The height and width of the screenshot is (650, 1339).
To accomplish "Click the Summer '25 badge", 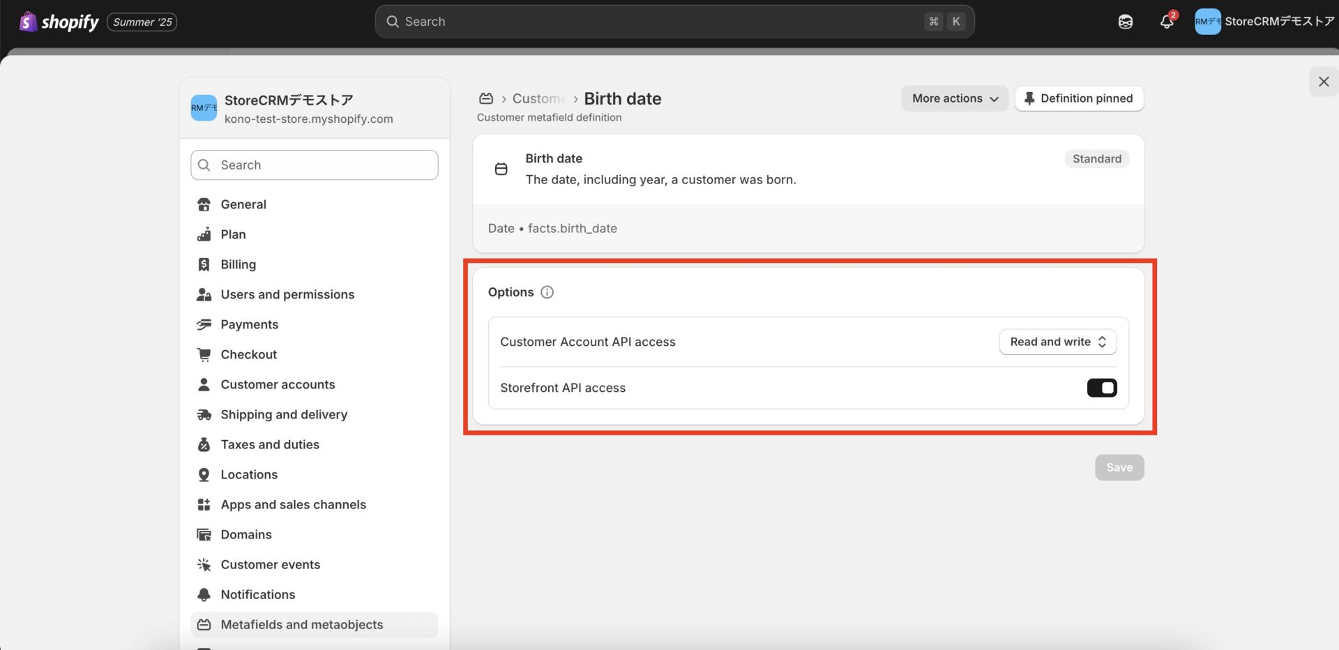I will 142,22.
